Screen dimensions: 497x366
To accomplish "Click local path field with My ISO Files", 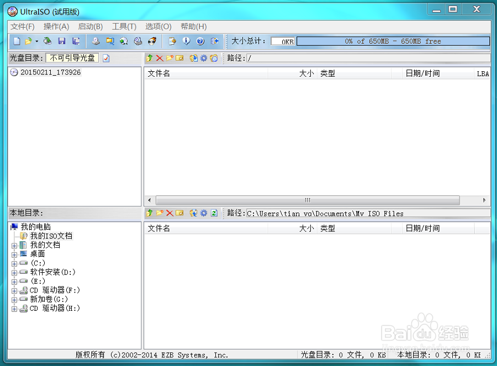I will [369, 213].
